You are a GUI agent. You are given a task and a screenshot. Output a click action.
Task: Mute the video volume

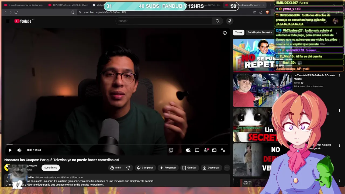(19, 150)
